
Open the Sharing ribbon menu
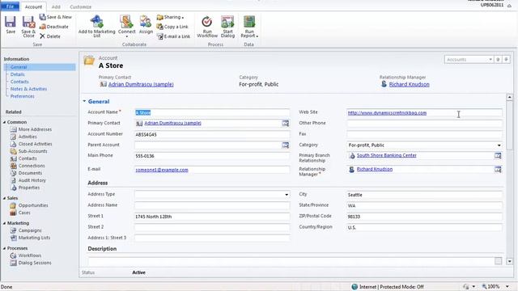coord(171,17)
